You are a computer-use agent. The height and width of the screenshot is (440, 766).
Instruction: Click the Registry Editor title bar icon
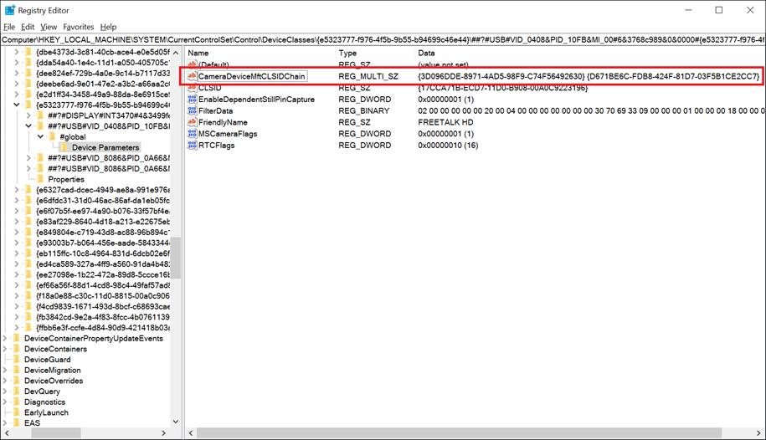[9, 10]
